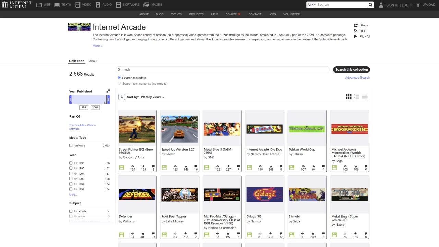Viewport: 439px width, 247px height.
Task: Check the arcade subject checkbox
Action: click(71, 211)
